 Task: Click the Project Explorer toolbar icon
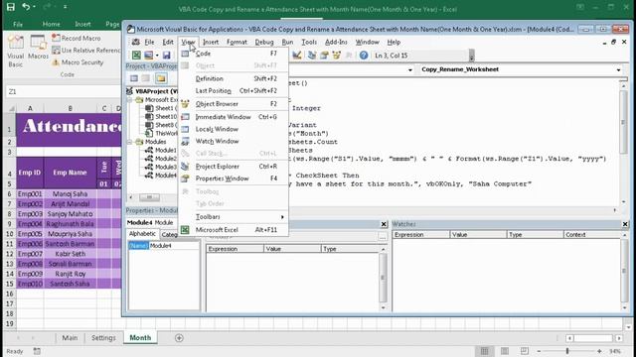pos(311,56)
